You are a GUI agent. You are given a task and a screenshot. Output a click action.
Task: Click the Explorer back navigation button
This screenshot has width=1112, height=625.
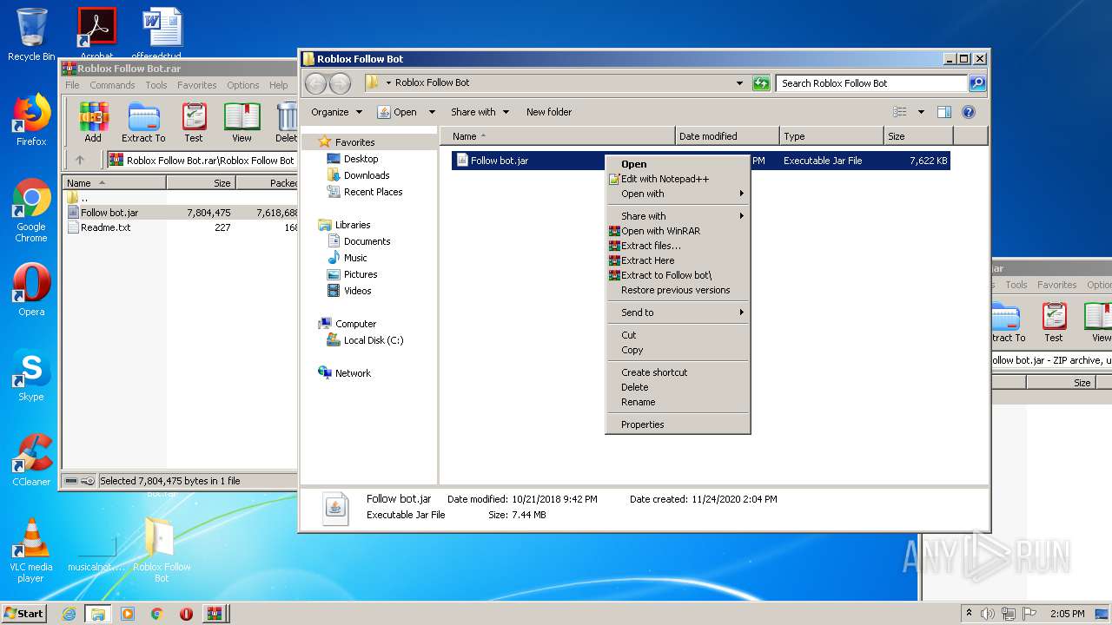pos(316,83)
